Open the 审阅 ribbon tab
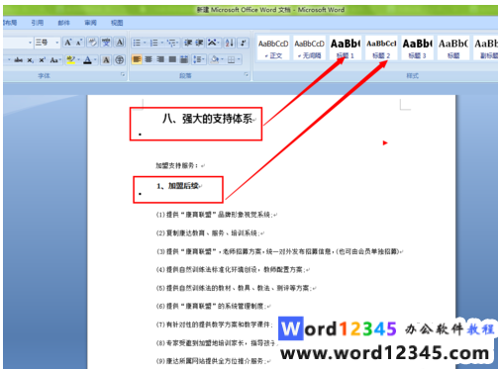This screenshot has height=369, width=499. pos(90,23)
